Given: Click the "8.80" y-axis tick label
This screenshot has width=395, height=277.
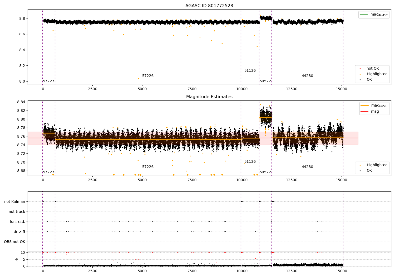Looking at the screenshot, I should tap(21, 119).
